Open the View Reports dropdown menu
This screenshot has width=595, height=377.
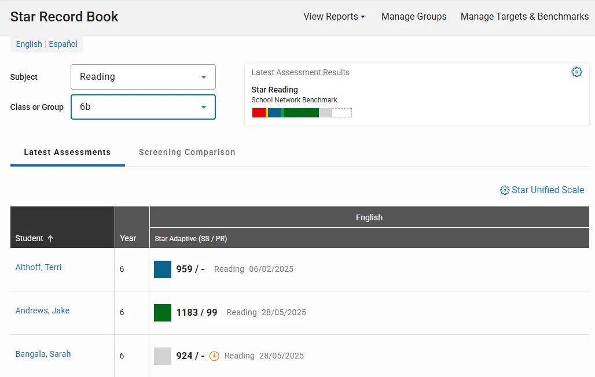[334, 16]
